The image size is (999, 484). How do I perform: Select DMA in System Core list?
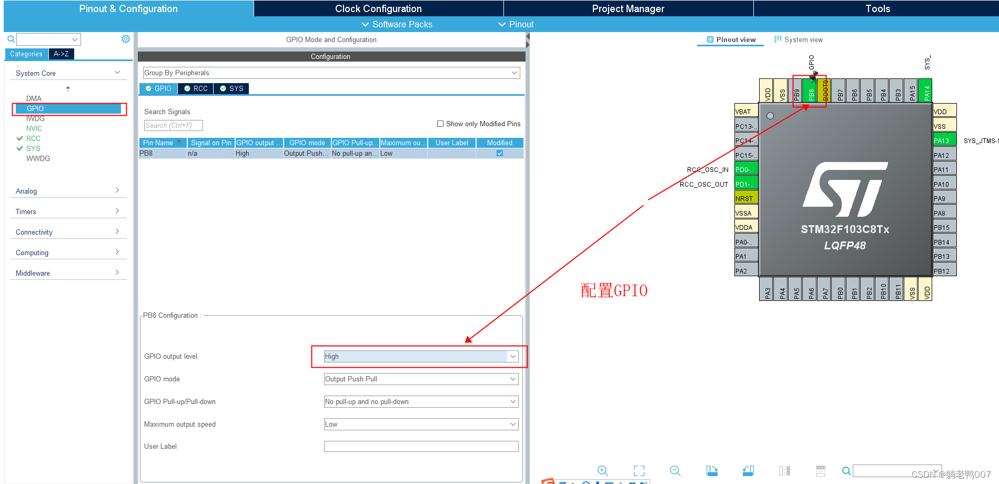click(x=34, y=98)
